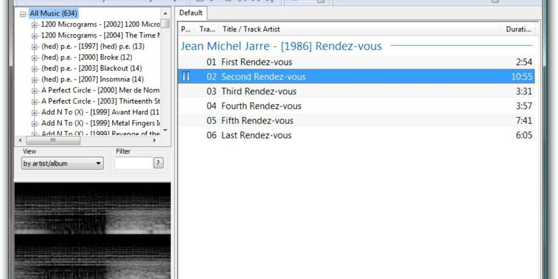Select (hed) p.e. - [2007] Insomnia (14)
The image size is (558, 279).
click(92, 79)
